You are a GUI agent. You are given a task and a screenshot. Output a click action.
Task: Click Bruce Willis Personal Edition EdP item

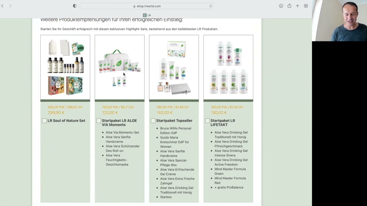(x=175, y=131)
